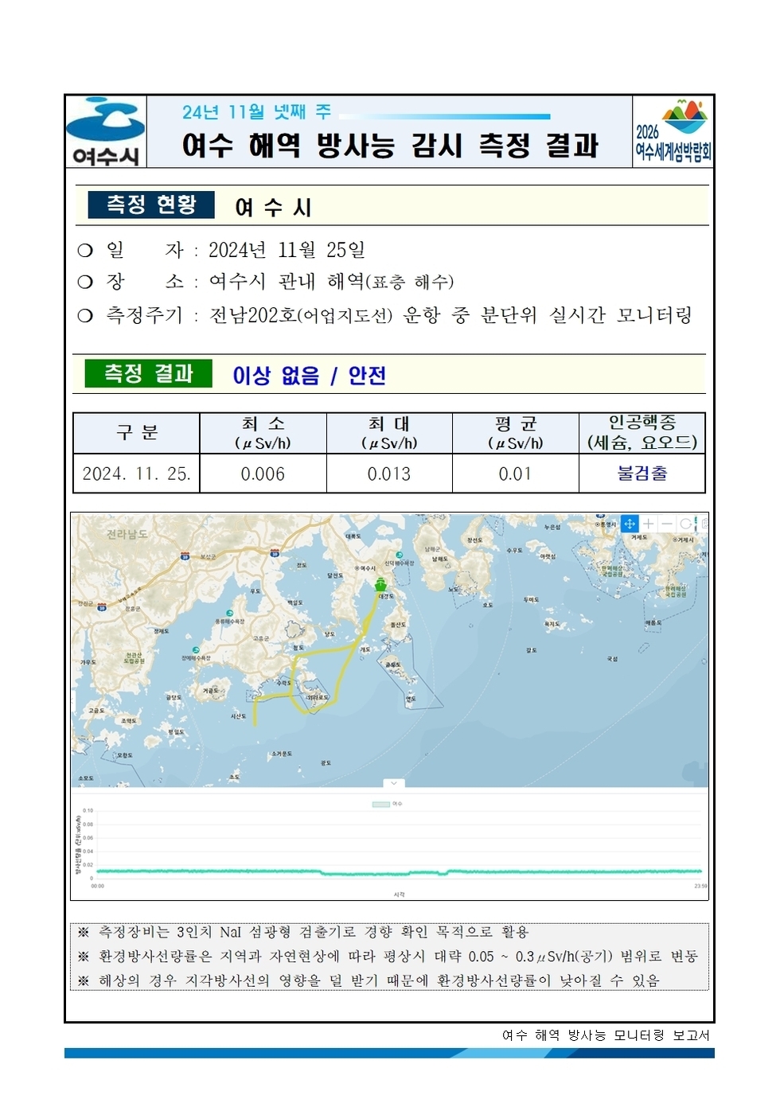Zoom out with the map minus button
Screen dimensions: 780x1103
click(x=666, y=524)
